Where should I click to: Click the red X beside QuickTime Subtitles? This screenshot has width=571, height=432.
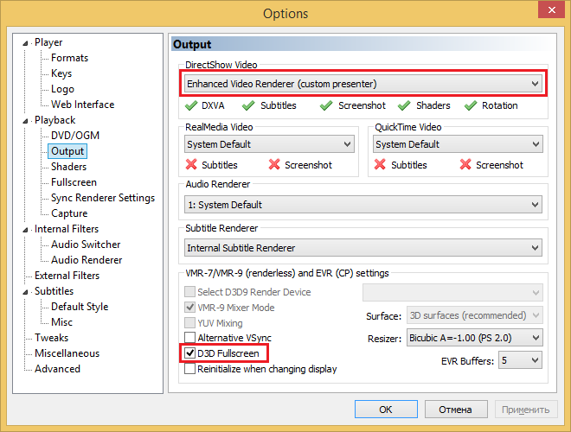coord(380,165)
